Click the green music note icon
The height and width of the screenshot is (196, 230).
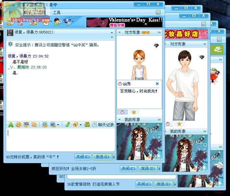(x=68, y=125)
